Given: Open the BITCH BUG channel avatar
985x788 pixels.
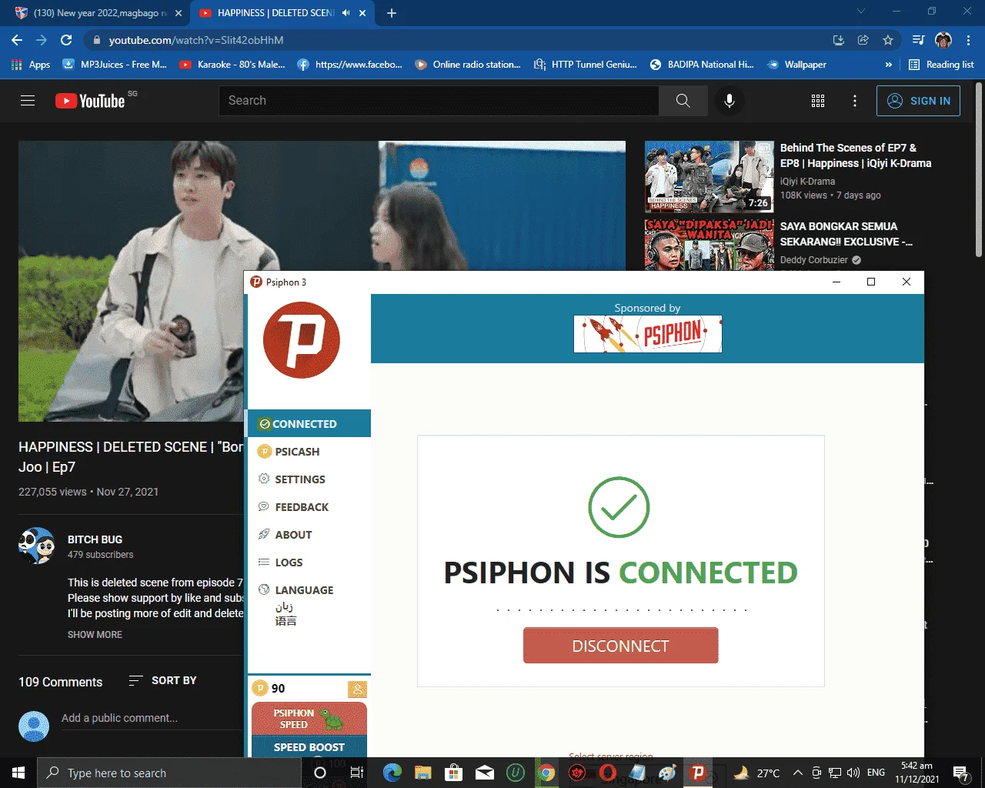Looking at the screenshot, I should tap(37, 546).
